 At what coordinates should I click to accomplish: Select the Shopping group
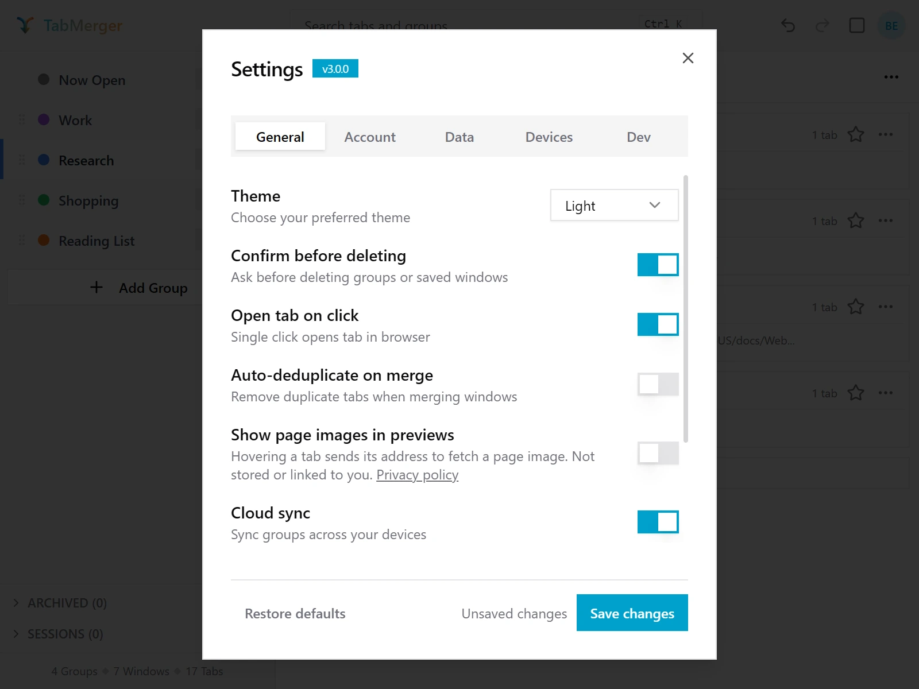tap(88, 200)
